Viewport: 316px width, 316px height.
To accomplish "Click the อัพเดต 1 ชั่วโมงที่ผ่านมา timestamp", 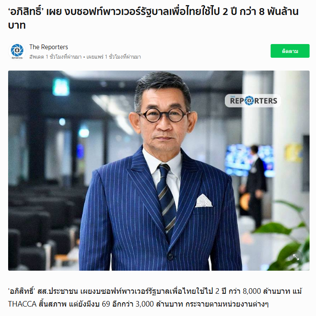I will (x=56, y=57).
